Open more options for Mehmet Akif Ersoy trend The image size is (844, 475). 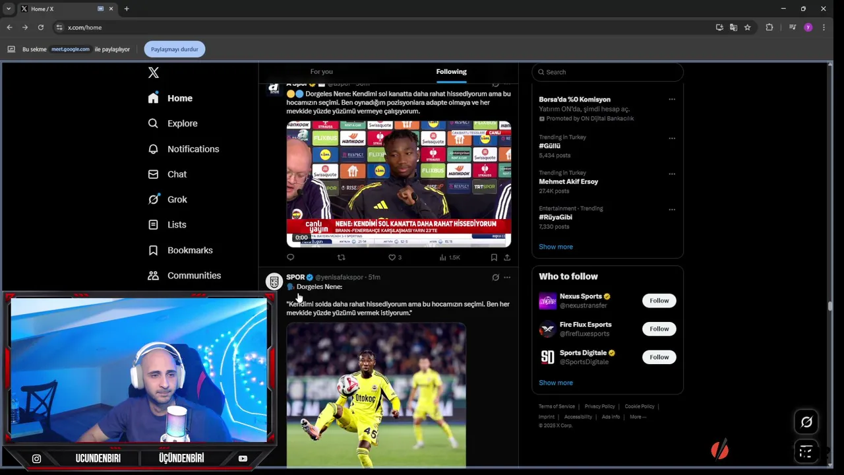(672, 174)
